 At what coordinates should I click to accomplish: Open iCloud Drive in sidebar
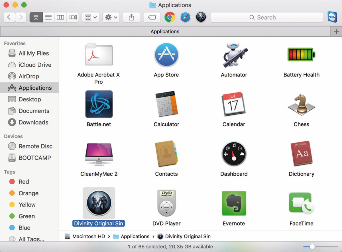tap(29, 65)
